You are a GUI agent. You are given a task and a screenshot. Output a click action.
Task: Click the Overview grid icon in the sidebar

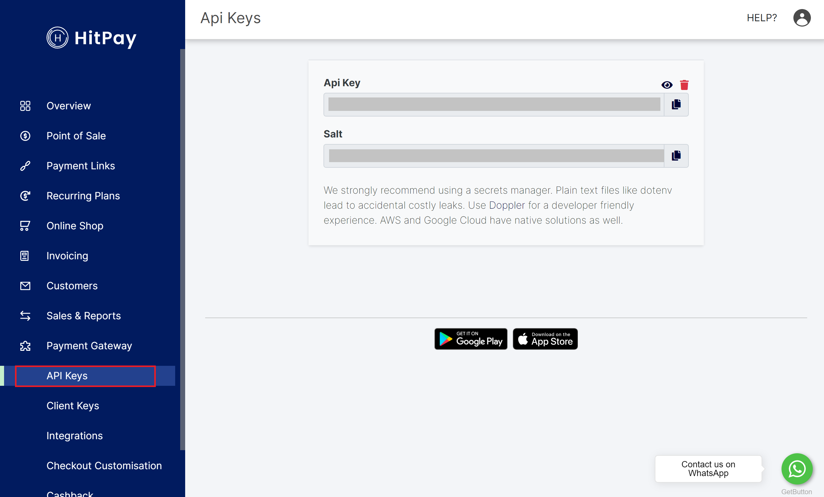[25, 106]
